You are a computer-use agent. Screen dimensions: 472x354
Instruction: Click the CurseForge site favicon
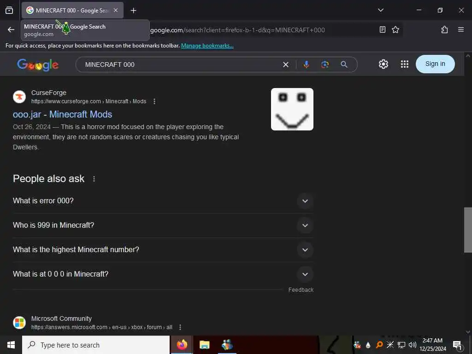tap(19, 97)
